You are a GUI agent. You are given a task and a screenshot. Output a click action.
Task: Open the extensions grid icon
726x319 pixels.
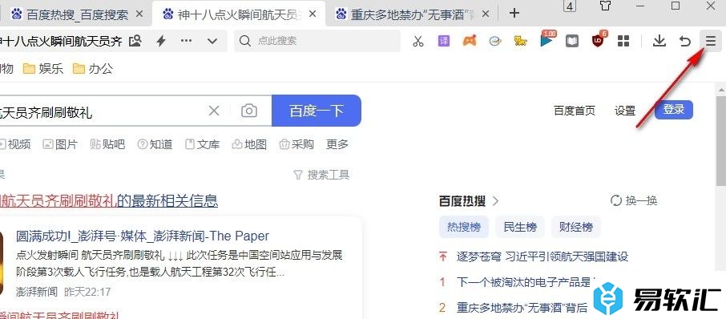[x=623, y=41]
